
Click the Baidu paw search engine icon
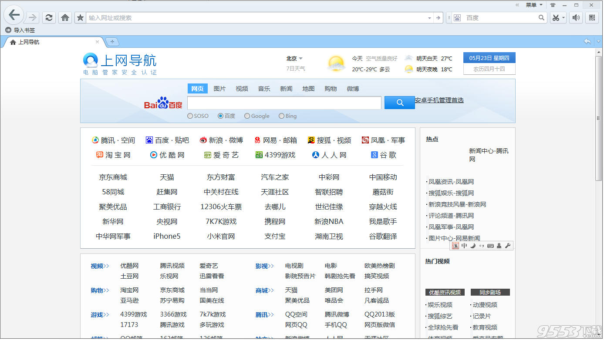pyautogui.click(x=457, y=18)
